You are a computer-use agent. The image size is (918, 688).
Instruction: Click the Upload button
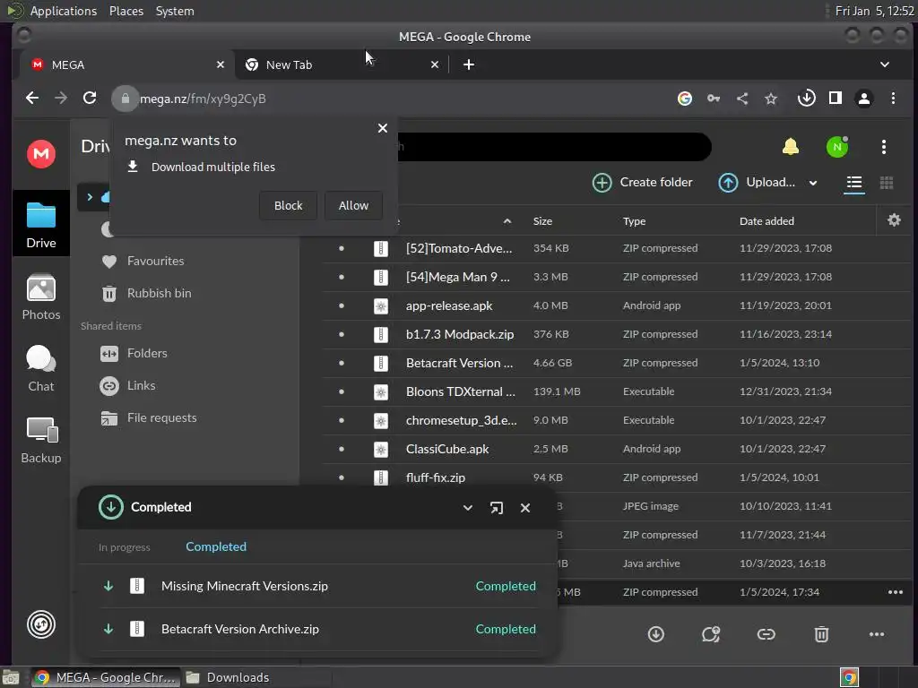(x=757, y=183)
